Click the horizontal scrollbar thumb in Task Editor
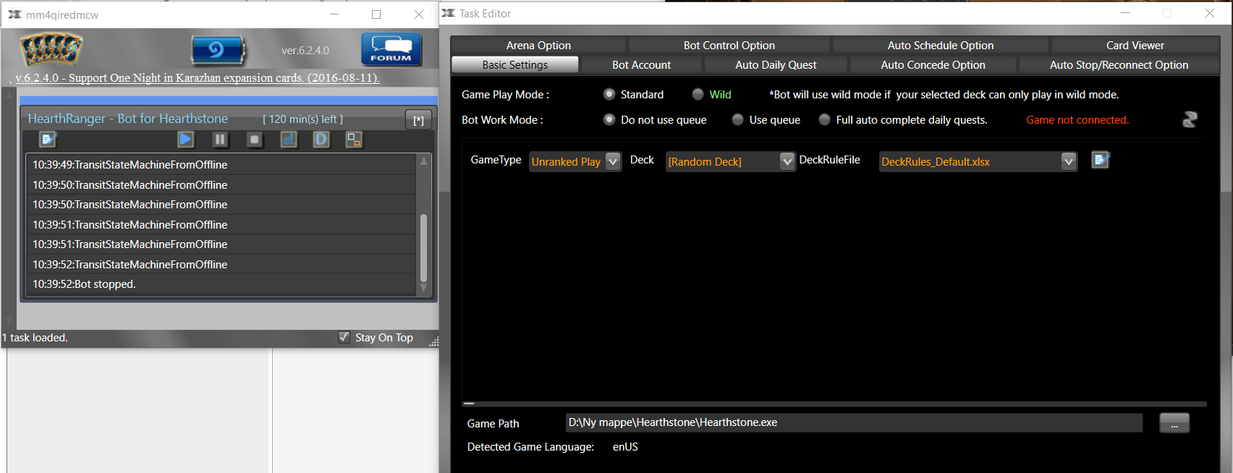This screenshot has width=1233, height=473. (469, 404)
